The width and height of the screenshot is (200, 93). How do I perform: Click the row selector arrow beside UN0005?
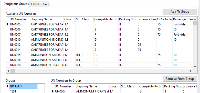[7, 24]
